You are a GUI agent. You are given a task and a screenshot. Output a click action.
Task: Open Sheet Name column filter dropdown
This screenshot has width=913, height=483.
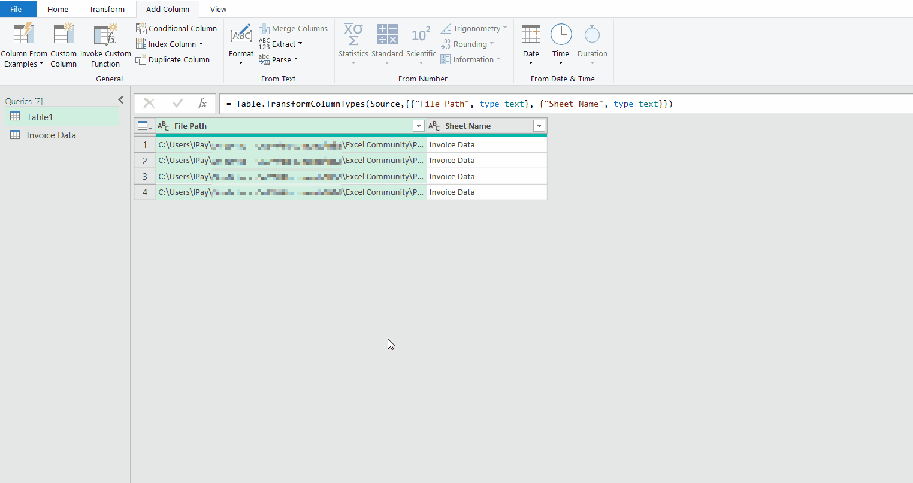click(x=539, y=126)
